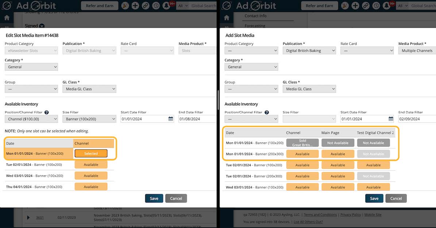Viewport: 436px width, 228px height.
Task: Click the Ad Orbit planet logo in the right window
Action: tap(227, 5)
